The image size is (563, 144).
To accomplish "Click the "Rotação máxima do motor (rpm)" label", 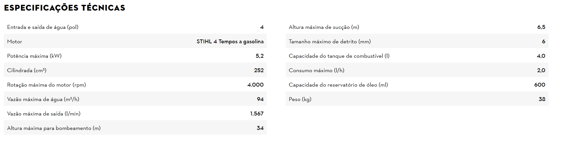I will tap(47, 85).
